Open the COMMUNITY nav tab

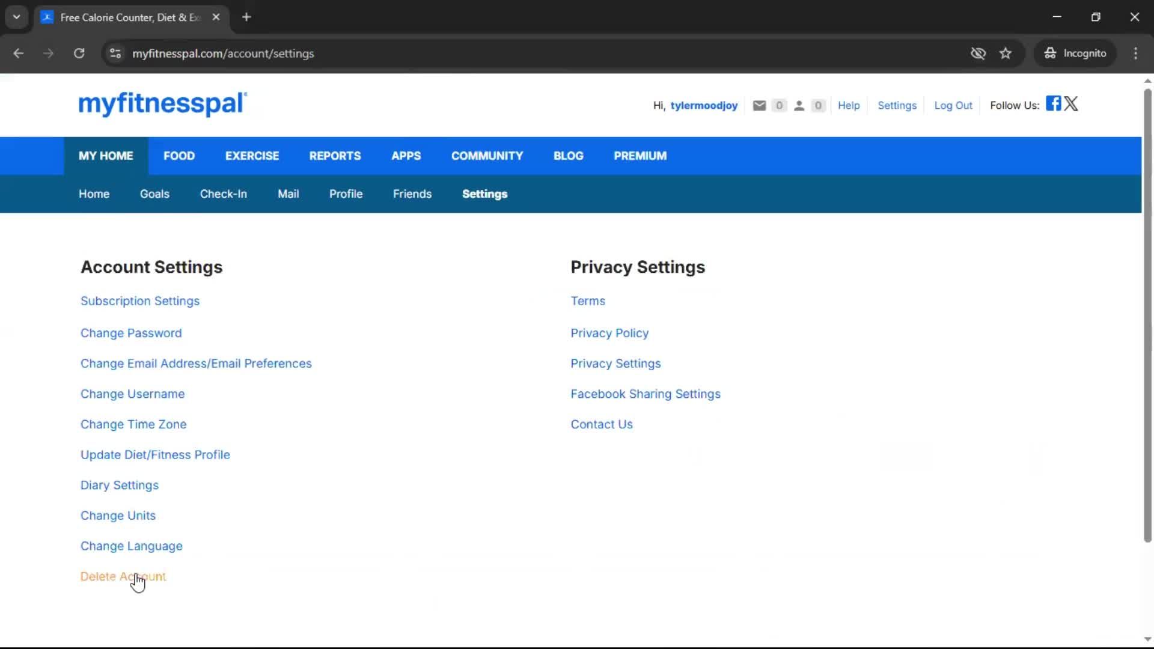tap(487, 156)
